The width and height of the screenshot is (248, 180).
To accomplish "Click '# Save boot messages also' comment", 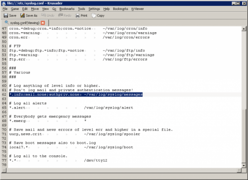I will click(53, 143).
